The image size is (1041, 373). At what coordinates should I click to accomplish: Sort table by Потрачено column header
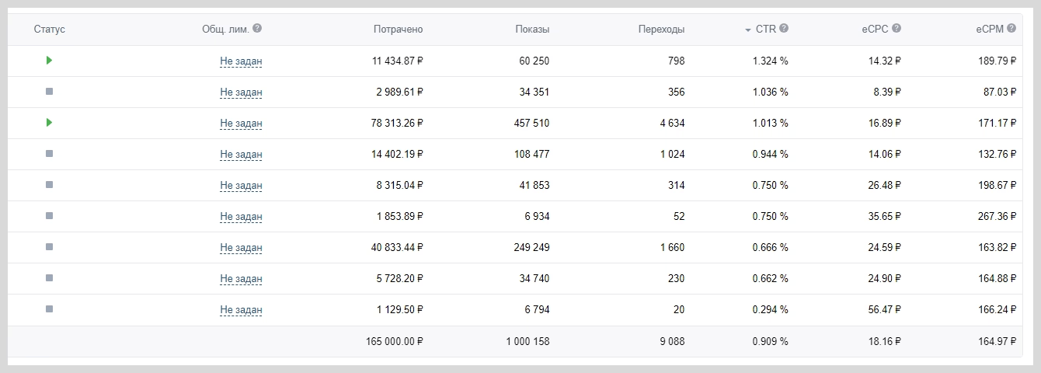(398, 30)
